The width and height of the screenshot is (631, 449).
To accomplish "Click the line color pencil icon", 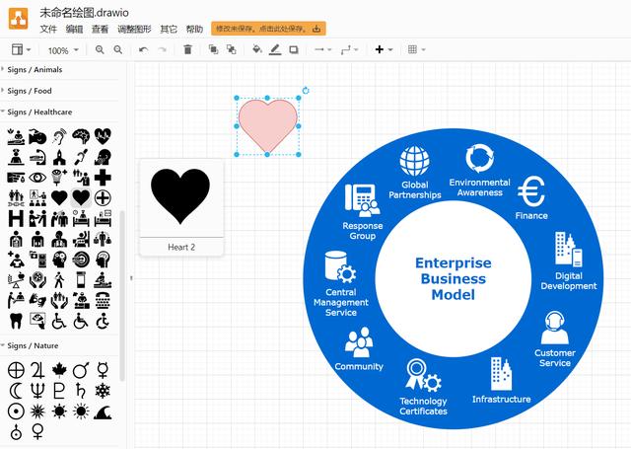I will 275,49.
